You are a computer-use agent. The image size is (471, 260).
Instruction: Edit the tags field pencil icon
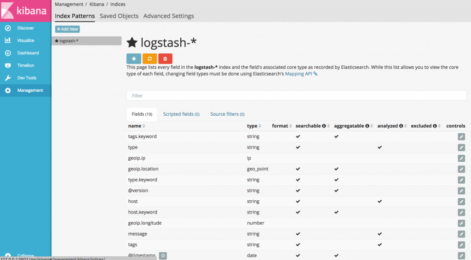461,245
